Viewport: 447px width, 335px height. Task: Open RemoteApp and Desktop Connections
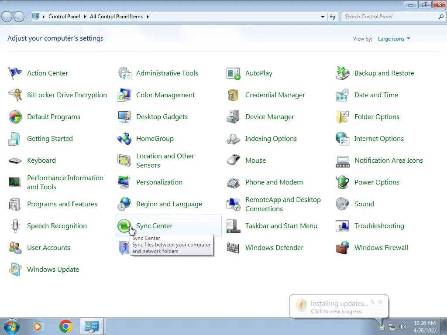click(x=283, y=204)
